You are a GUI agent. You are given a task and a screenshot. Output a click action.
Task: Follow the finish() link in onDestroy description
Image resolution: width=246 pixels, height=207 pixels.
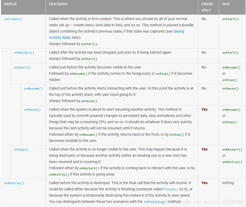tap(171, 189)
